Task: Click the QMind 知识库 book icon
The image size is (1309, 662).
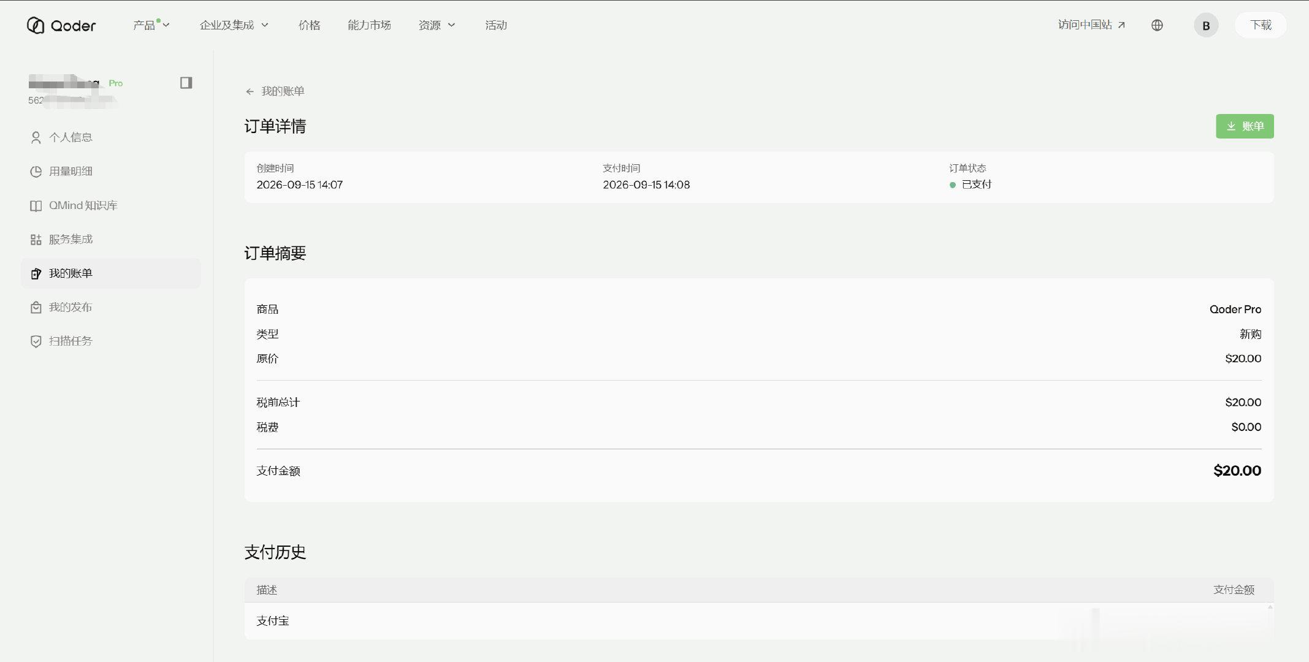Action: pos(36,206)
